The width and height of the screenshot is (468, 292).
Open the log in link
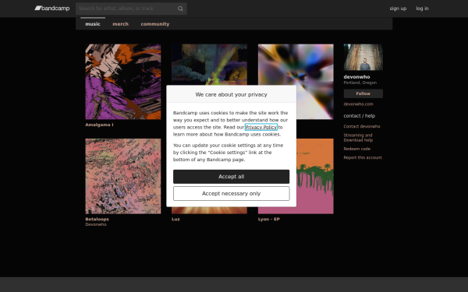[x=422, y=9]
